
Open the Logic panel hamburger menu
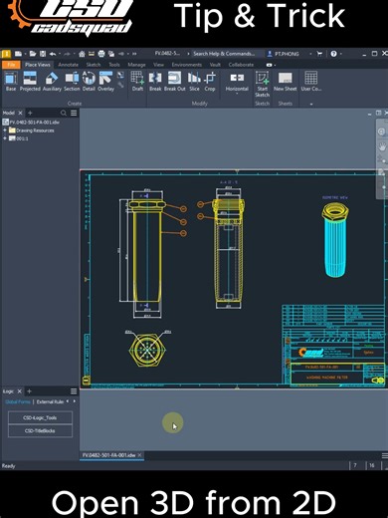[x=74, y=391]
